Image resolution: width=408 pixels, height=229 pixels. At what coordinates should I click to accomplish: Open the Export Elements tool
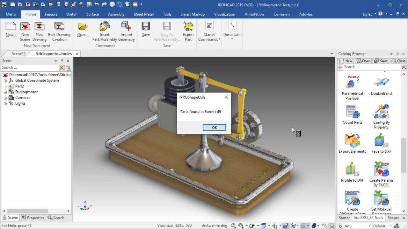(x=352, y=141)
